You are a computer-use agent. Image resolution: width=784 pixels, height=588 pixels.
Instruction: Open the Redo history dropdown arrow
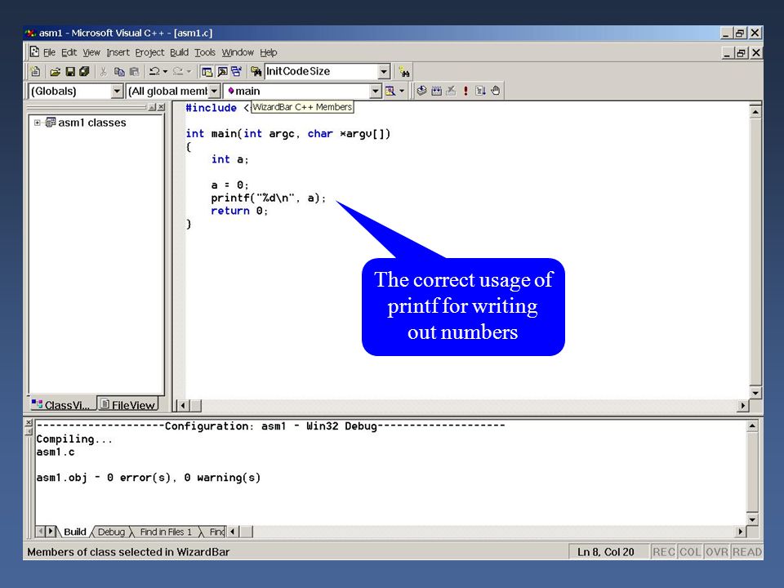point(189,72)
